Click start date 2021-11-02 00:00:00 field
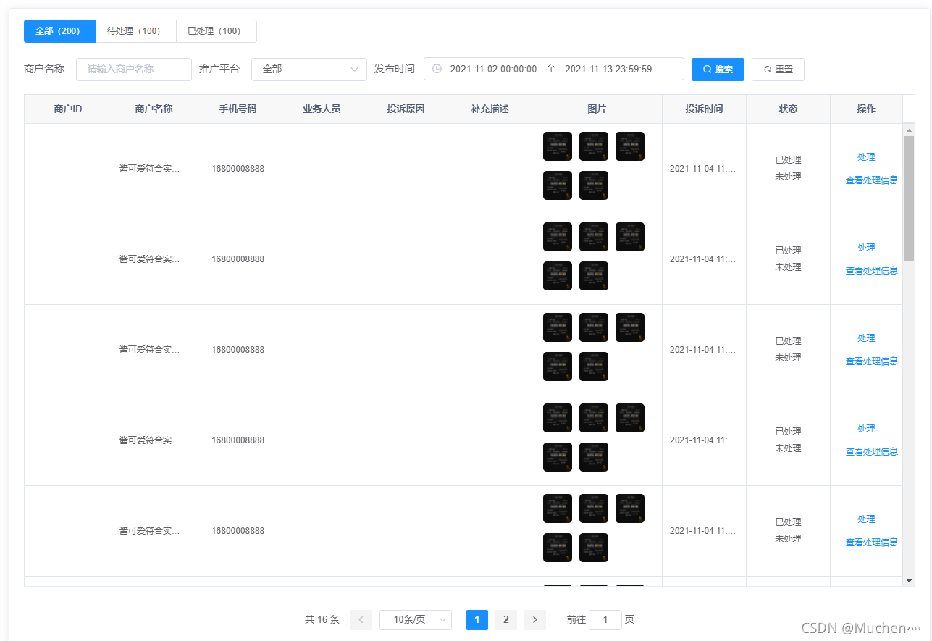 [x=493, y=69]
